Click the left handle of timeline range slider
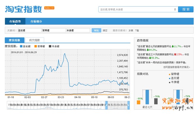The height and width of the screenshot is (114, 196). (x=106, y=105)
